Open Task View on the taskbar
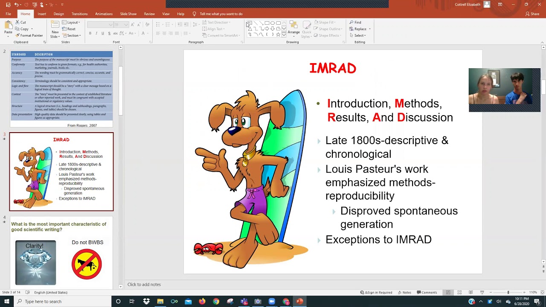The image size is (546, 307). pos(132,301)
